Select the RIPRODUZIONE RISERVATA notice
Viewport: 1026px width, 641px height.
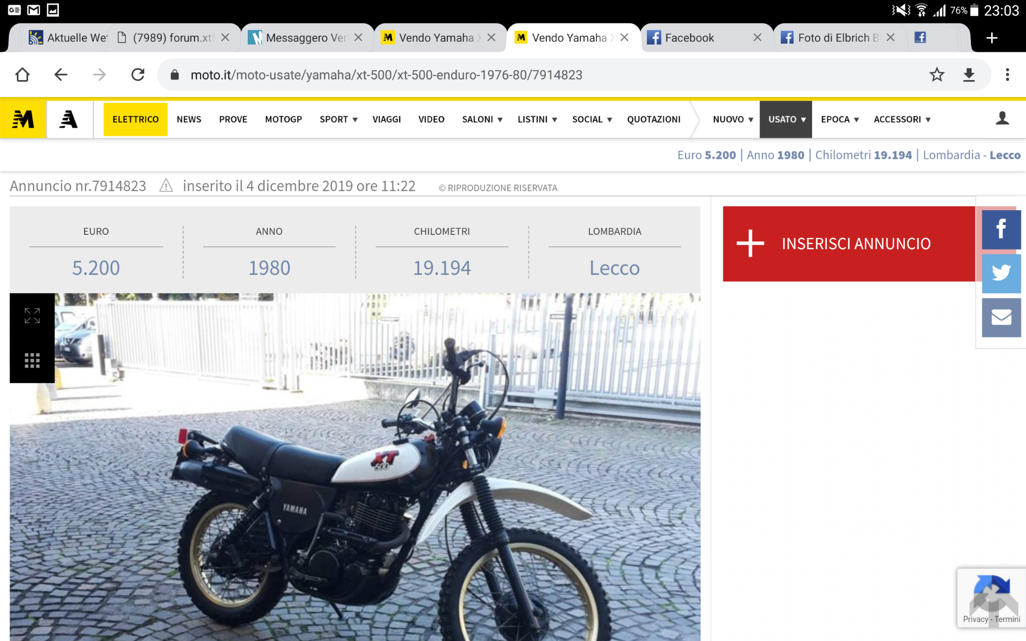498,188
